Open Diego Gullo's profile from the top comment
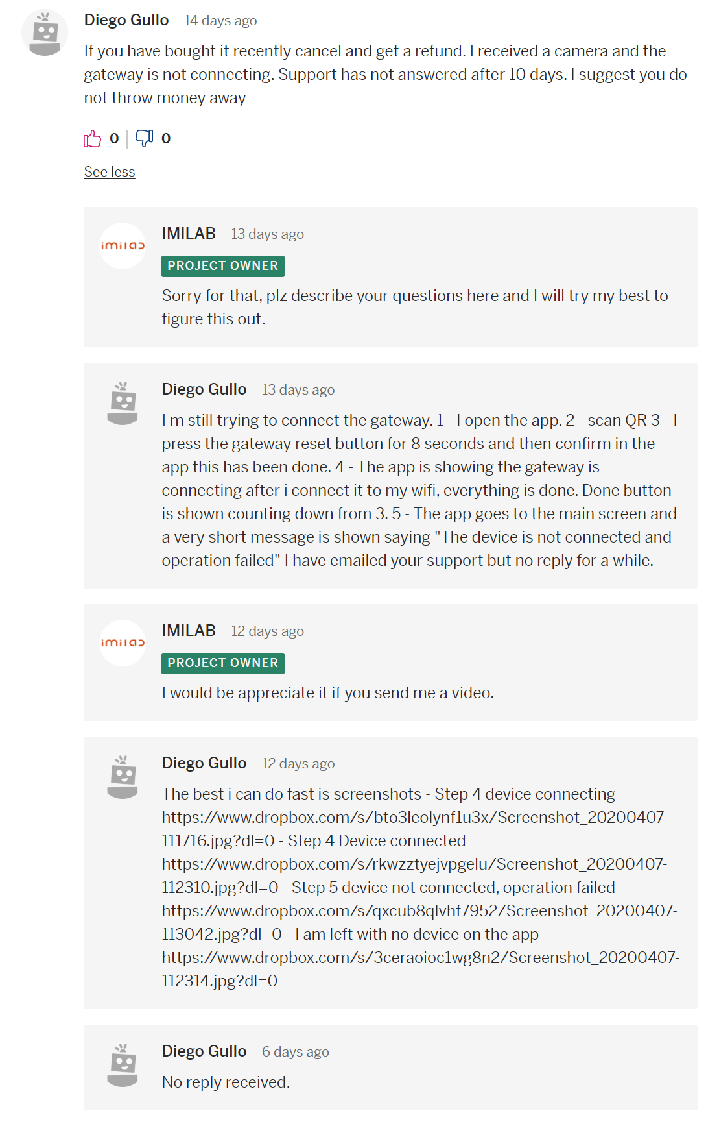The width and height of the screenshot is (719, 1124). pyautogui.click(x=126, y=20)
